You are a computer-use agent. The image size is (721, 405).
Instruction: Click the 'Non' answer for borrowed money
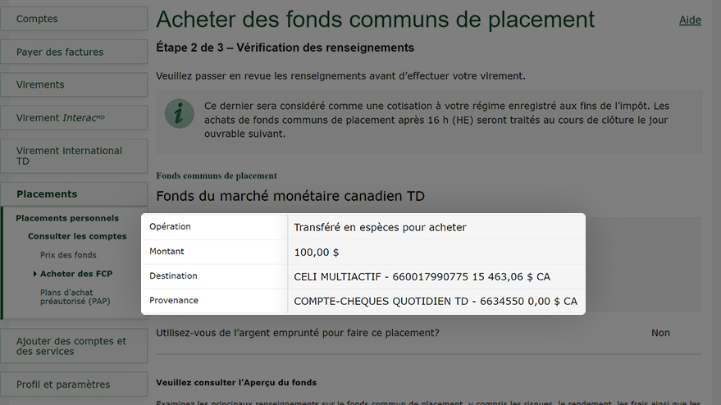coord(660,333)
